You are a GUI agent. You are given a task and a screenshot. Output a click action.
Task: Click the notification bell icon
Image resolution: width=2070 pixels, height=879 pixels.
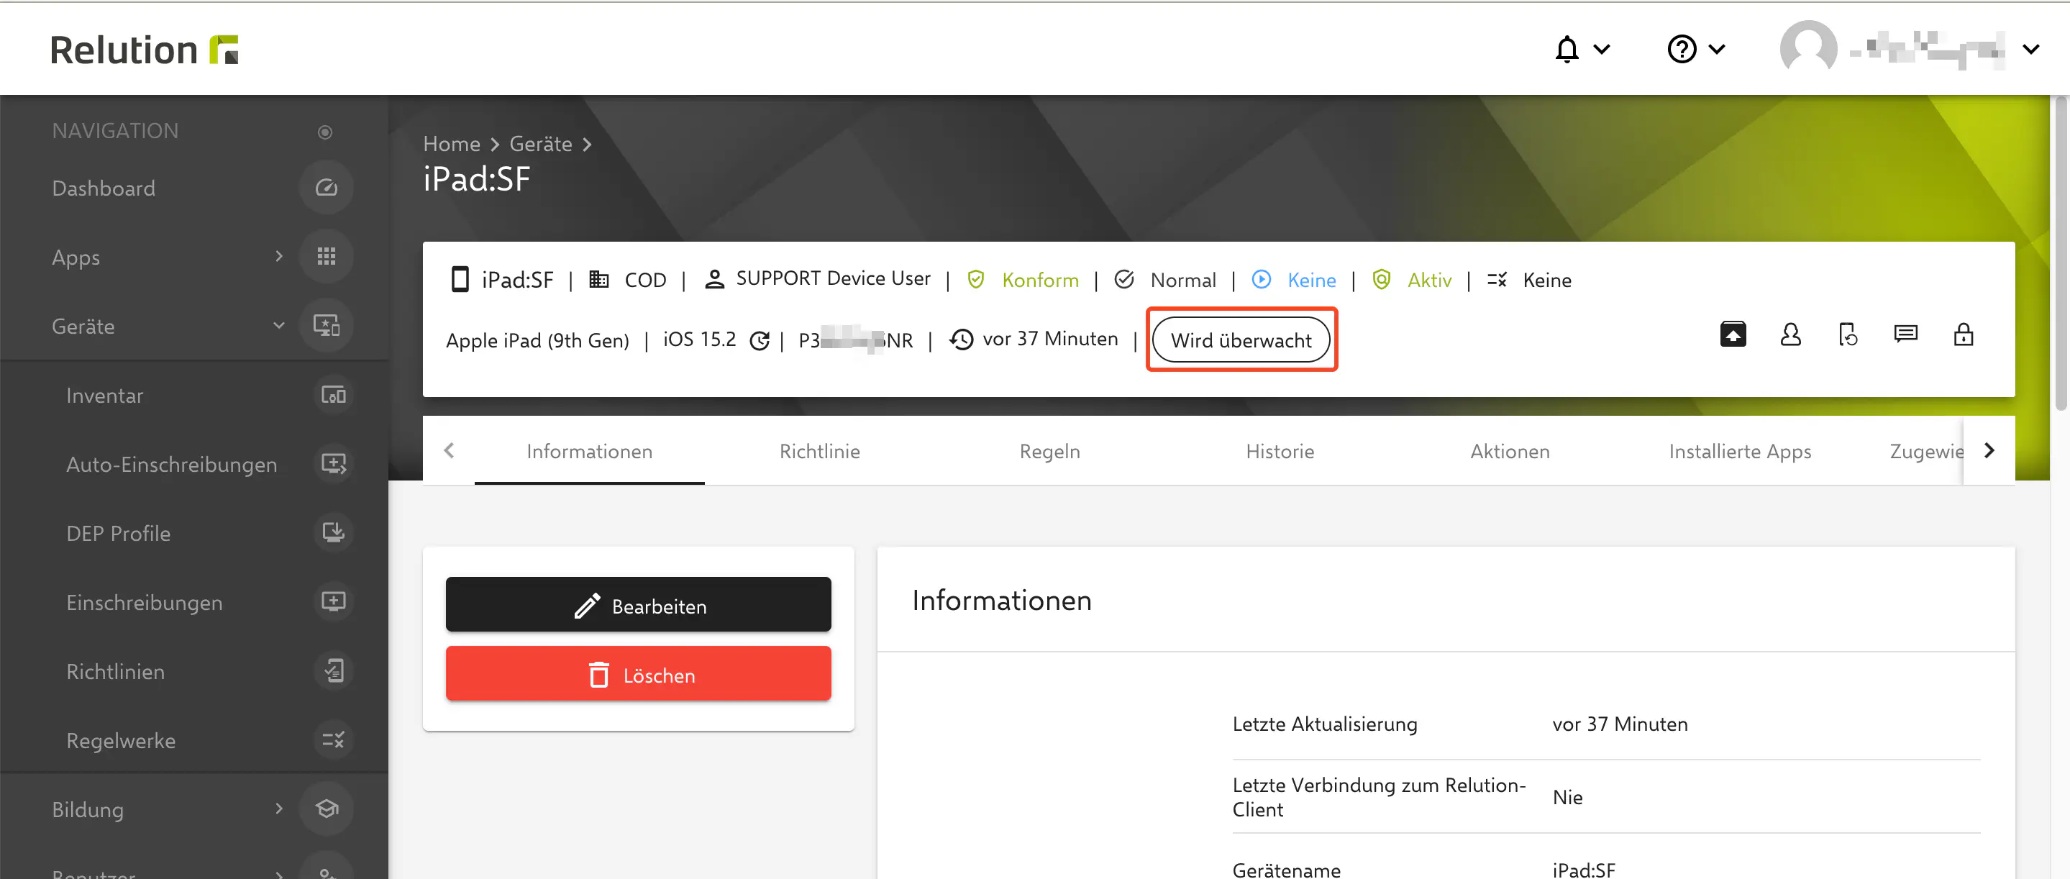coord(1567,50)
